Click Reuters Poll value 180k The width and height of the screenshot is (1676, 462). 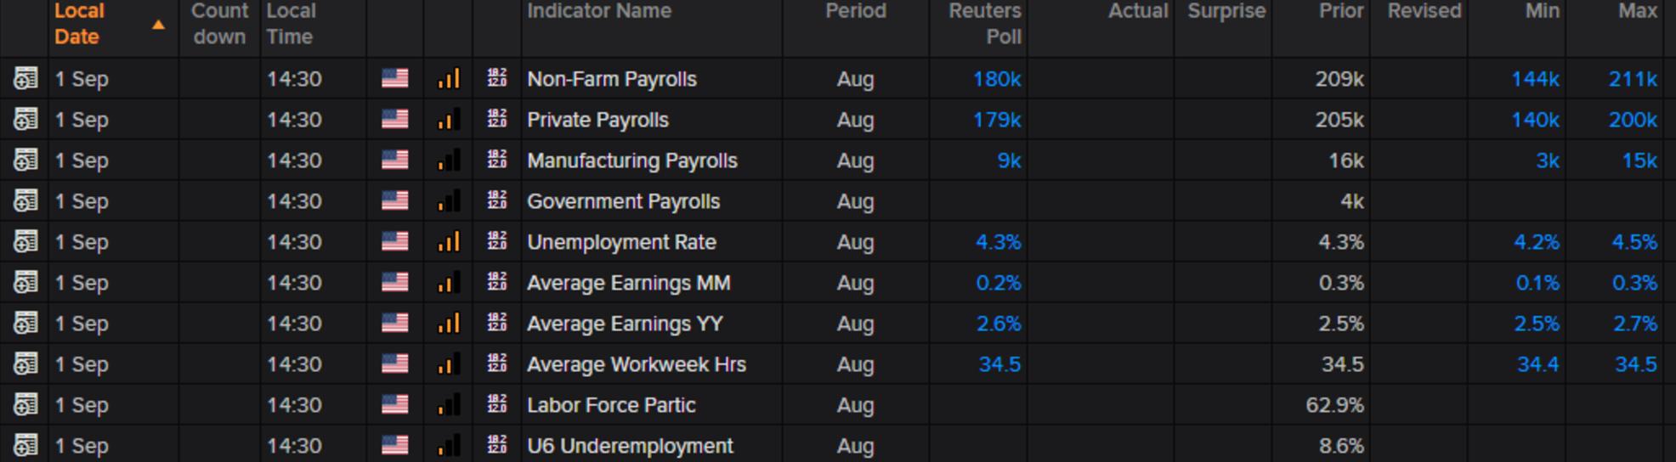click(x=997, y=79)
